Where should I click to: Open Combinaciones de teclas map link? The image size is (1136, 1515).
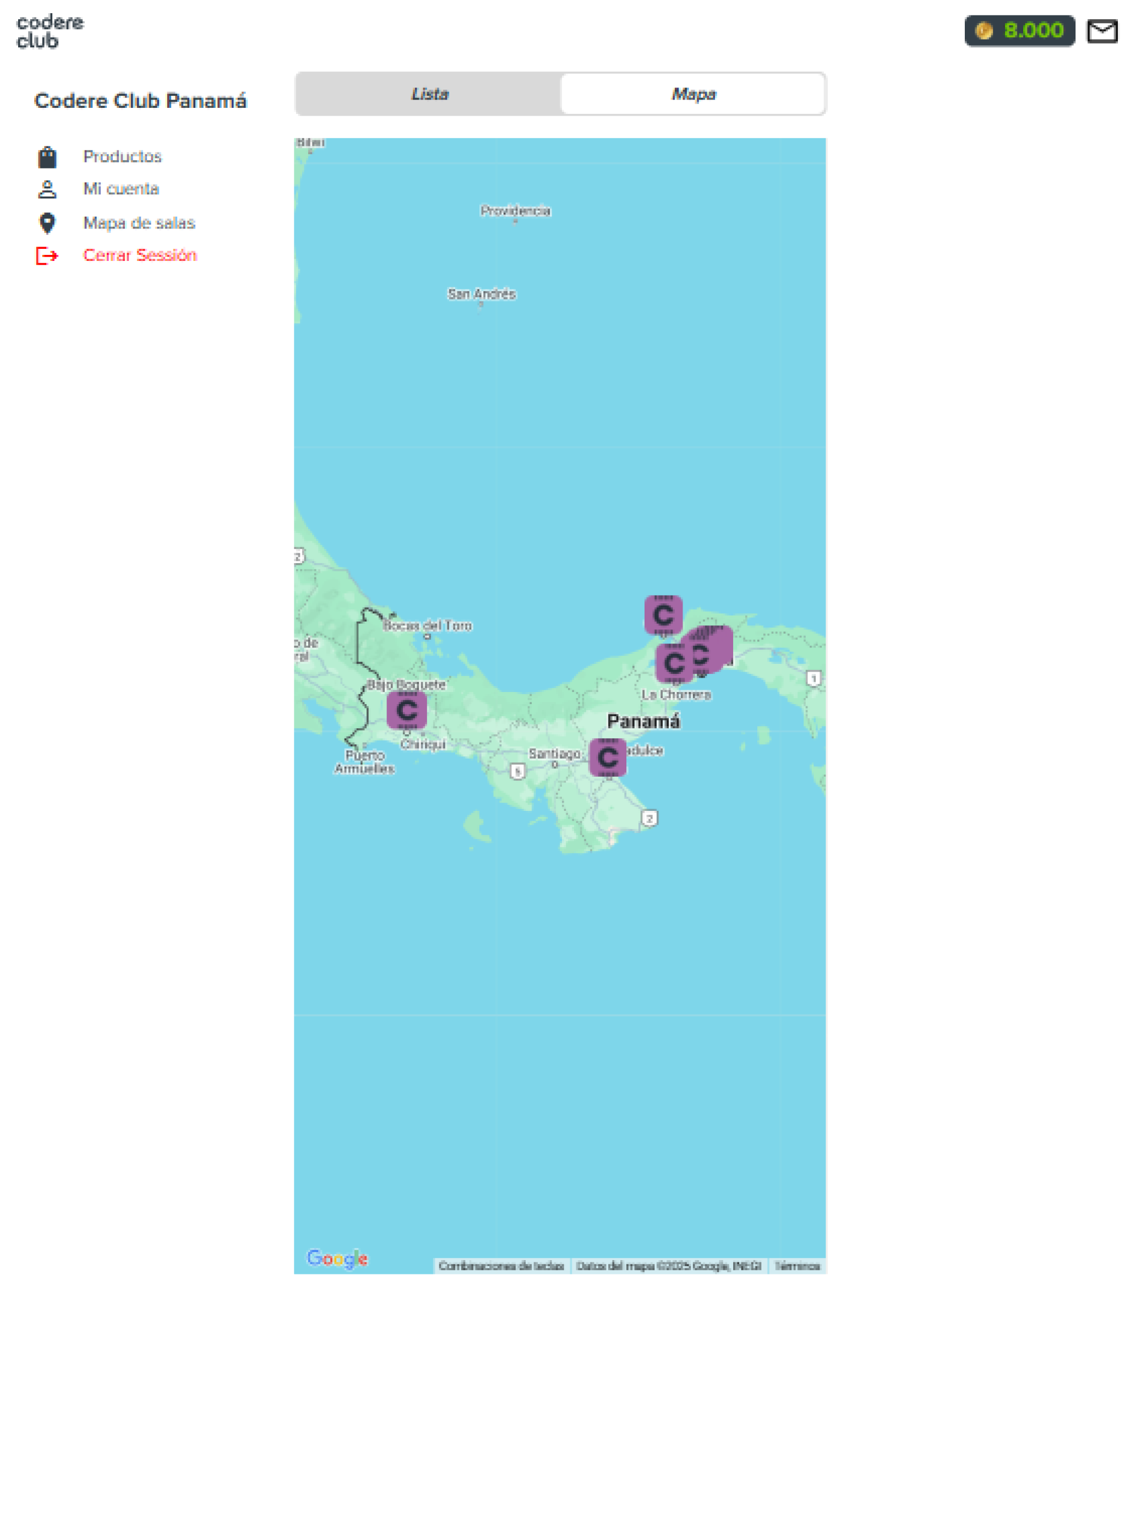click(501, 1266)
